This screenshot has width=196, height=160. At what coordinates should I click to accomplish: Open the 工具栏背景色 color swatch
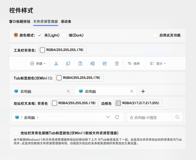pyautogui.click(x=42, y=50)
